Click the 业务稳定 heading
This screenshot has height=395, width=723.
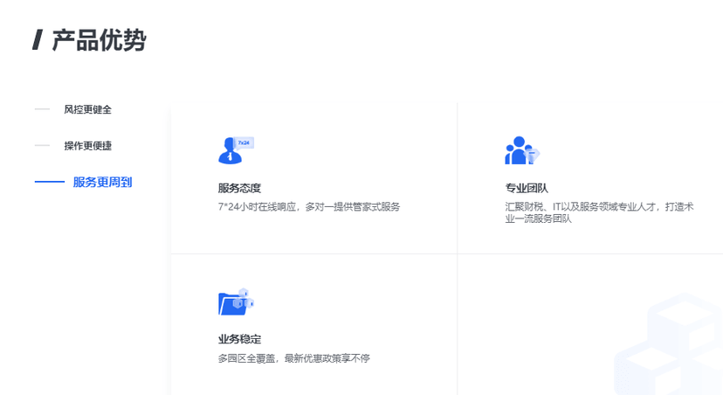pos(240,339)
